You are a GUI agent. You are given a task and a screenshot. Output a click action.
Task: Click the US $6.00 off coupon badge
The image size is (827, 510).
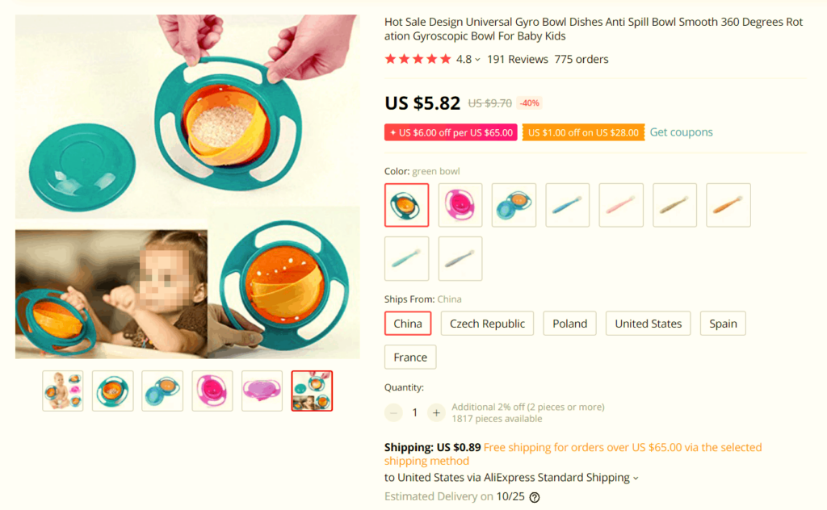pyautogui.click(x=451, y=132)
